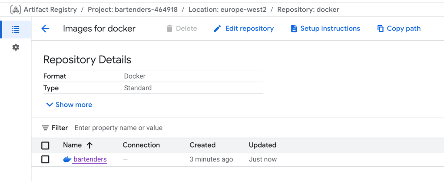This screenshot has height=181, width=444.
Task: Click the Copy path clipboard icon
Action: [381, 29]
